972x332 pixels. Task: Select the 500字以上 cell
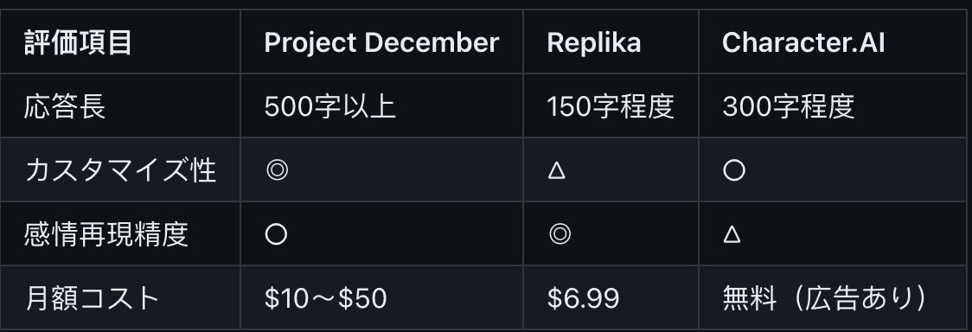[329, 106]
